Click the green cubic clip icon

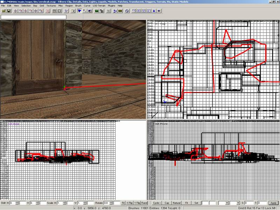click(97, 11)
